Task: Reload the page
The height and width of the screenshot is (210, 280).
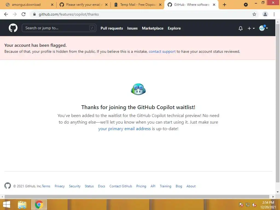Action: [x=24, y=14]
